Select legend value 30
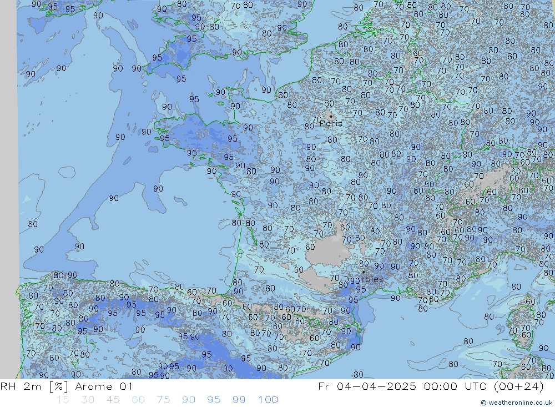 (88, 400)
